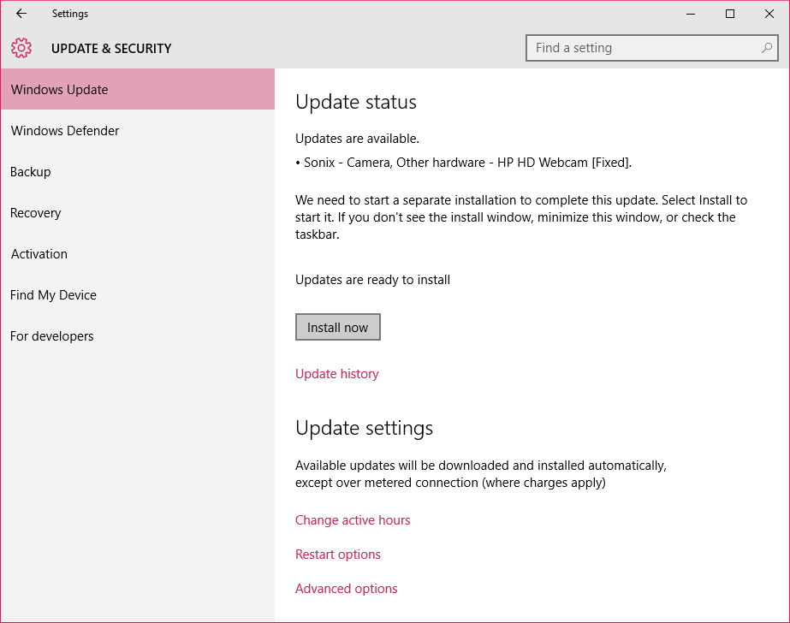Select Windows Update in sidebar
Image resolution: width=790 pixels, height=623 pixels.
click(138, 89)
